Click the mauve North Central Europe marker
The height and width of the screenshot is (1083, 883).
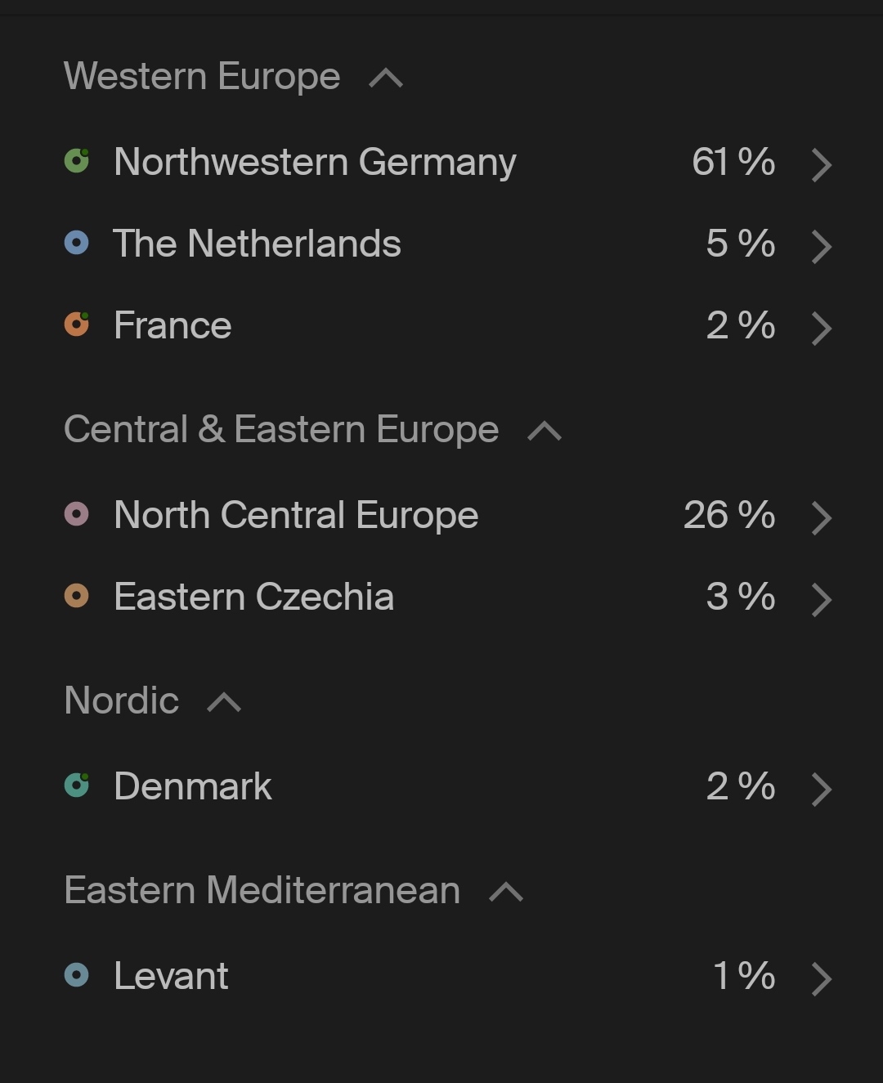pyautogui.click(x=77, y=514)
